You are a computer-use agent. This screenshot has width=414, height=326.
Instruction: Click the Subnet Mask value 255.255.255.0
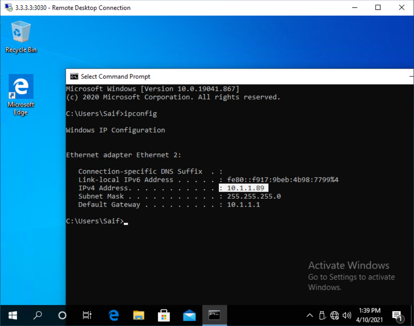click(x=254, y=196)
